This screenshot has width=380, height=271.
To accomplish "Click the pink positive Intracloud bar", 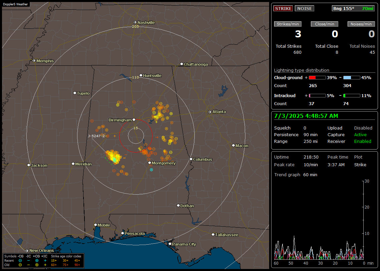I will (317, 96).
